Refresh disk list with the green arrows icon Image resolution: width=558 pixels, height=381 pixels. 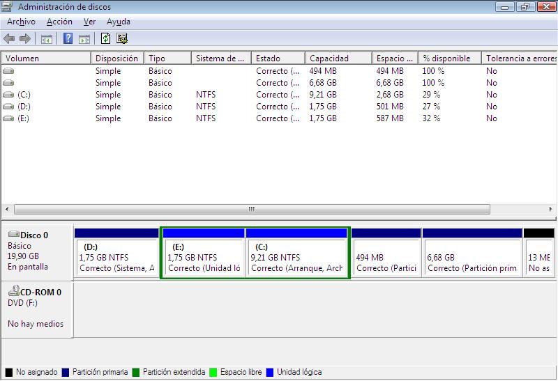point(106,39)
